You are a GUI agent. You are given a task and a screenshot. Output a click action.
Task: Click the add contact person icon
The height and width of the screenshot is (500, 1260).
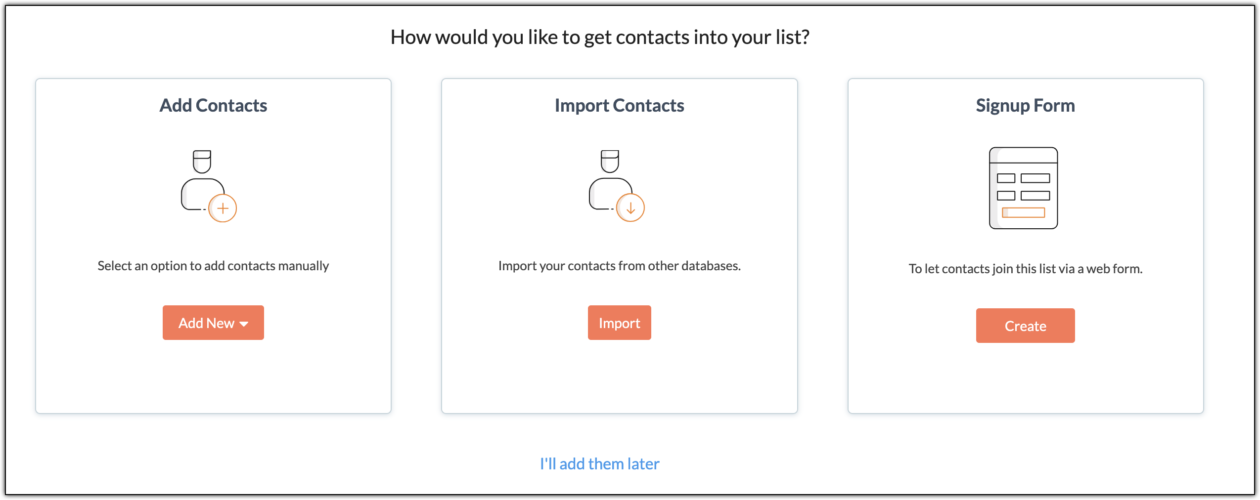(209, 186)
